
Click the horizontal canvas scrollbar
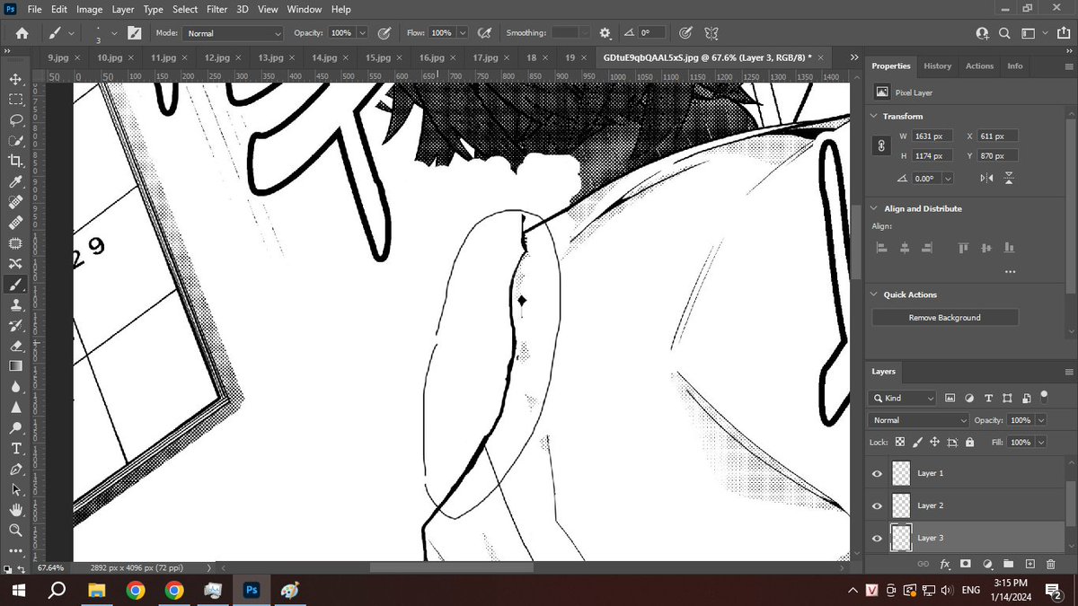point(452,567)
